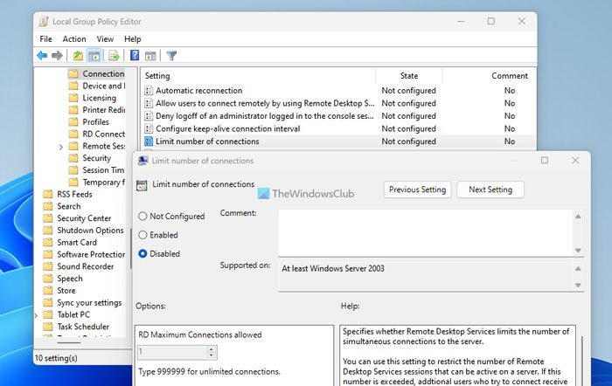Select Sync your settings folder in tree
This screenshot has width=612, height=386.
point(89,303)
